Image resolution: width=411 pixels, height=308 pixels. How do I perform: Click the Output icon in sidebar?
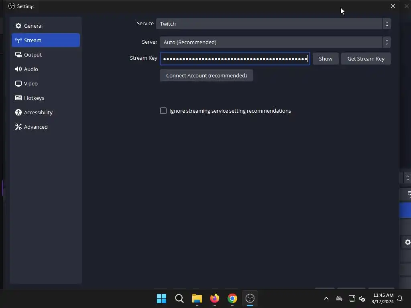(x=18, y=55)
